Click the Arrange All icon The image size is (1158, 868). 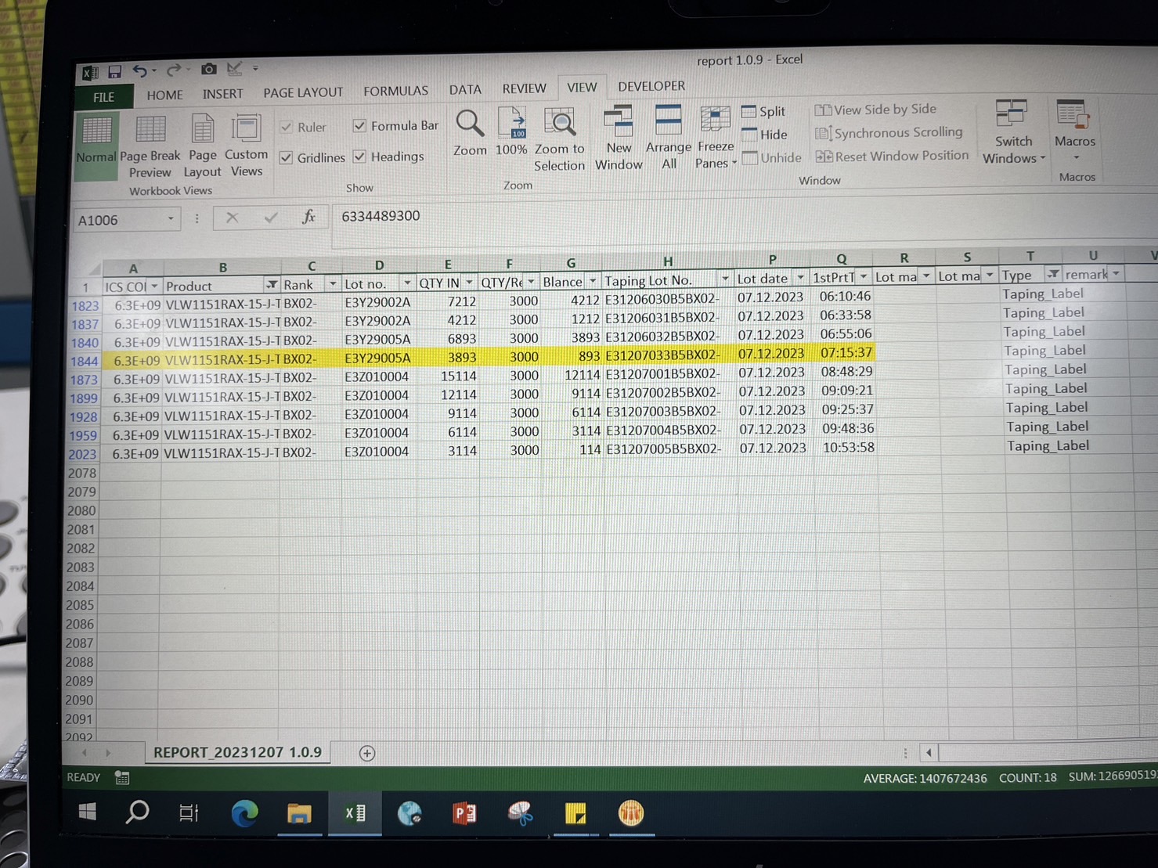coord(669,122)
